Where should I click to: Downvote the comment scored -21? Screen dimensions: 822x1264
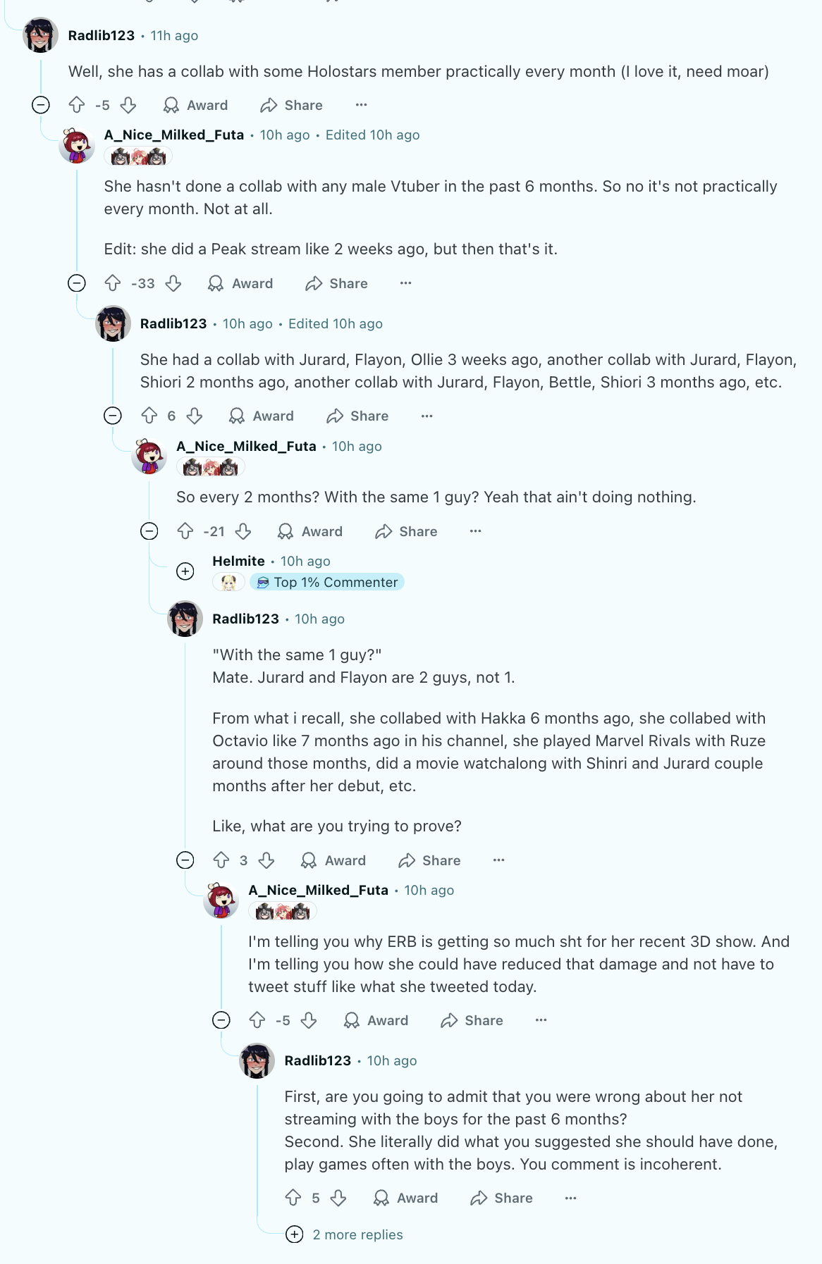[x=243, y=531]
